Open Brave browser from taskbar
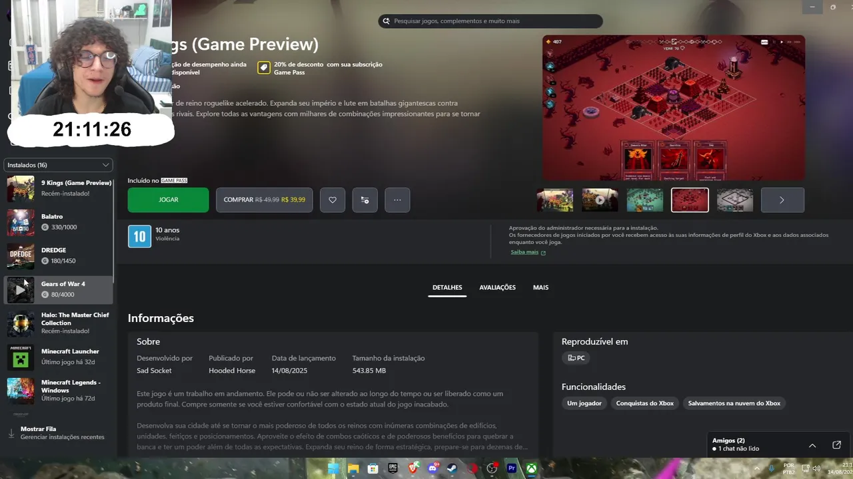 [x=413, y=468]
